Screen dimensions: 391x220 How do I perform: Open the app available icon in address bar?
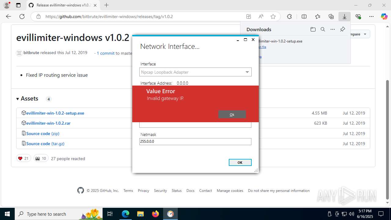[x=249, y=16]
